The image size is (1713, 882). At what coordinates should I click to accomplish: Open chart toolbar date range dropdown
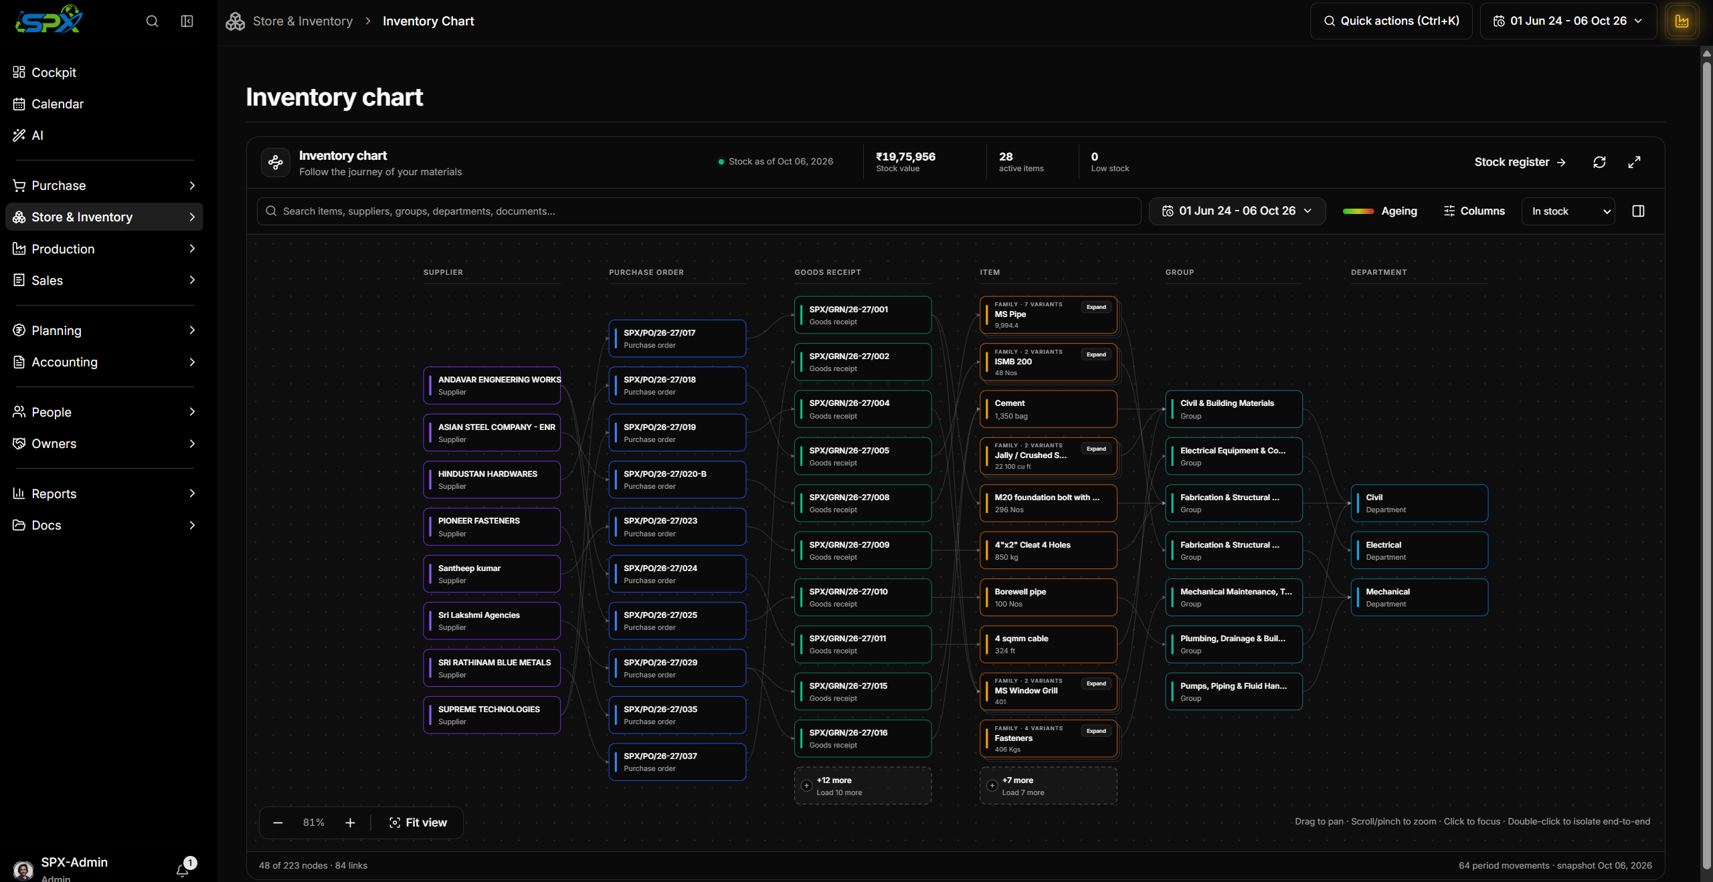[1237, 211]
